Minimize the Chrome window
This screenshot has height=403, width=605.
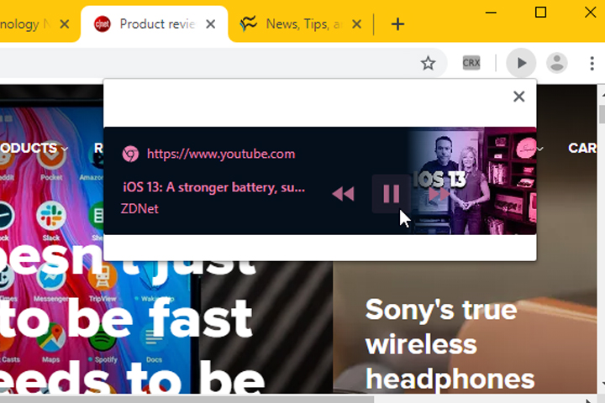(491, 13)
